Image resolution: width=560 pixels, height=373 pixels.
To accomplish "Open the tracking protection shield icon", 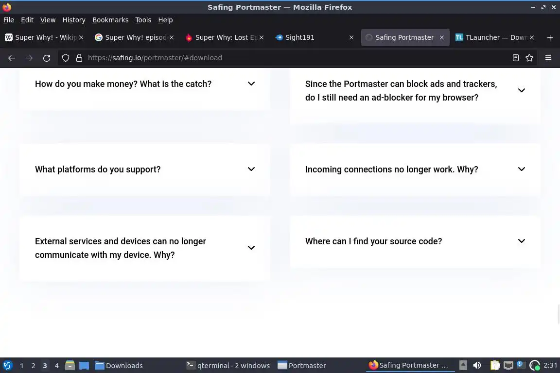I will pos(65,58).
